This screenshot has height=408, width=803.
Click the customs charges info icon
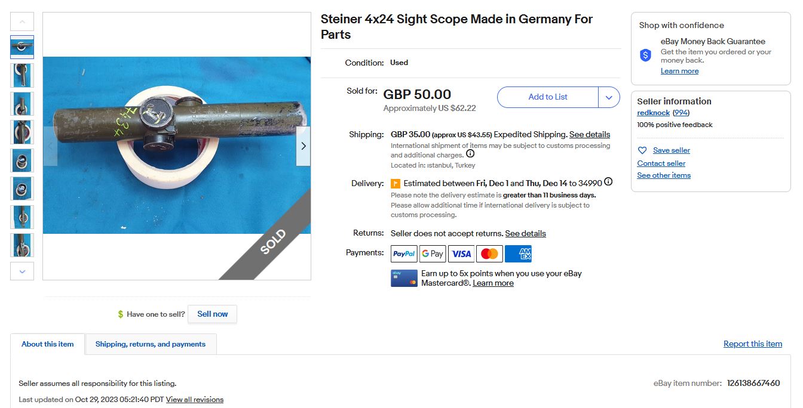(470, 154)
